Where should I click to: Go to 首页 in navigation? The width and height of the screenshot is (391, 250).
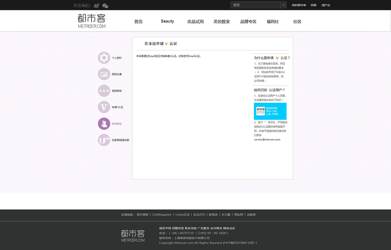click(x=138, y=22)
